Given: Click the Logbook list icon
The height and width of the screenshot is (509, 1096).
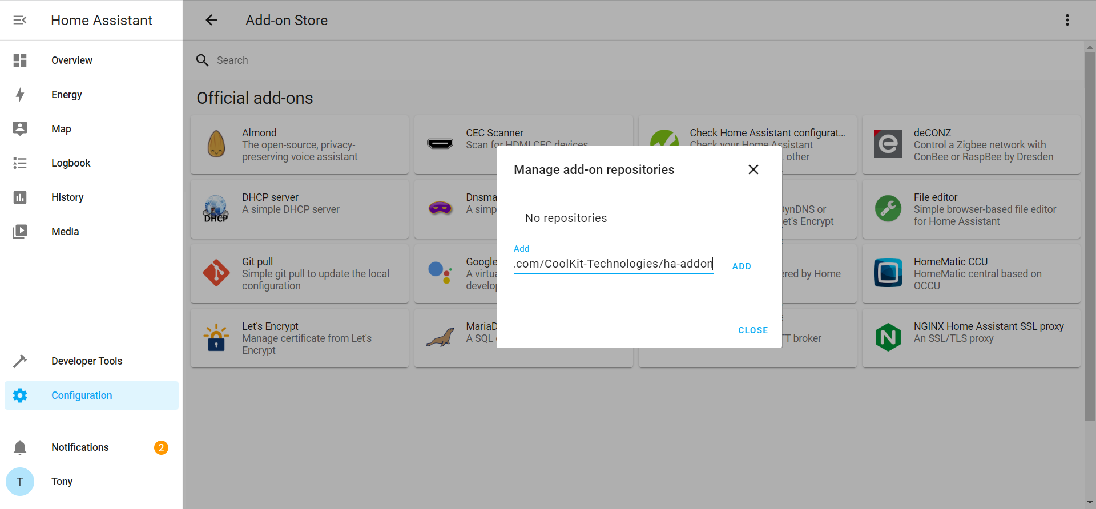Looking at the screenshot, I should click(x=20, y=163).
